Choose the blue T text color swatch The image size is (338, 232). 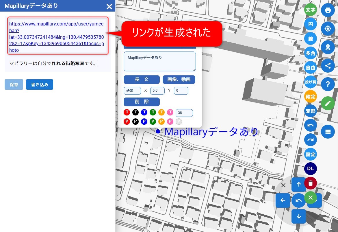144,112
